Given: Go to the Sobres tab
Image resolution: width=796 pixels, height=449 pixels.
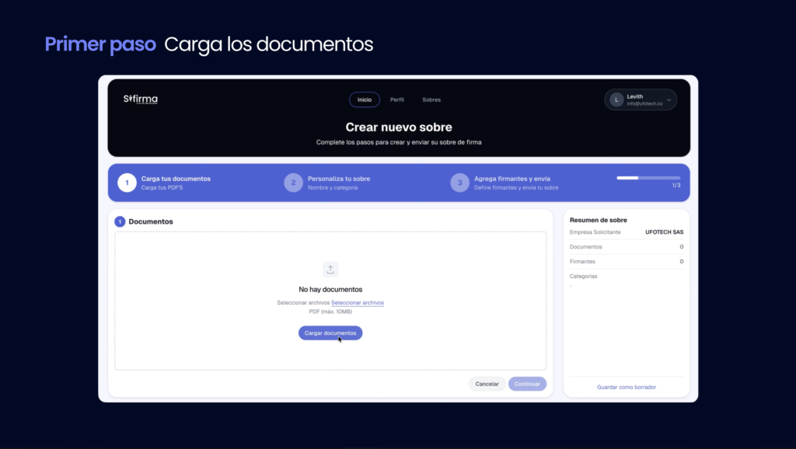Looking at the screenshot, I should 431,99.
